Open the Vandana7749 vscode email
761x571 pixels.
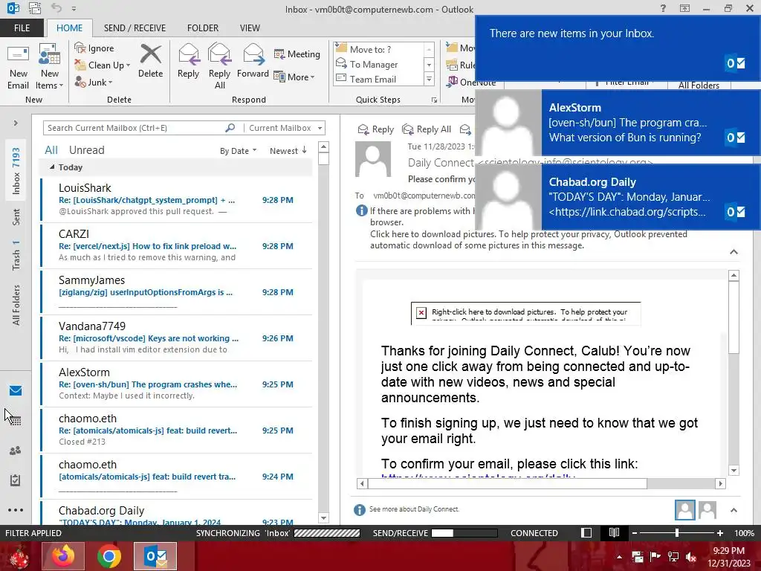(177, 338)
